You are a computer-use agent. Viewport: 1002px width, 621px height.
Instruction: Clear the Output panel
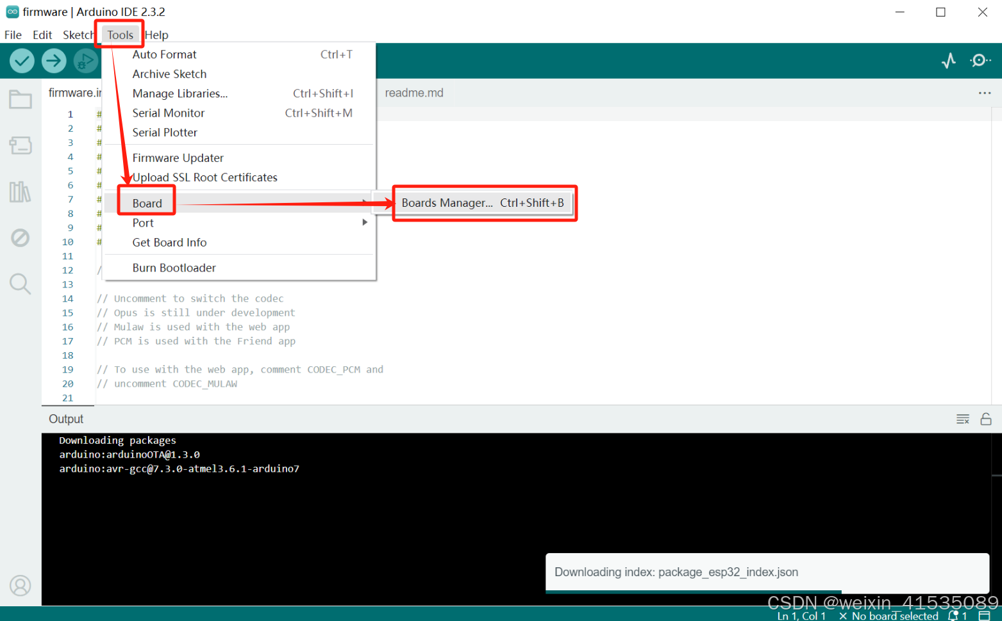click(963, 419)
